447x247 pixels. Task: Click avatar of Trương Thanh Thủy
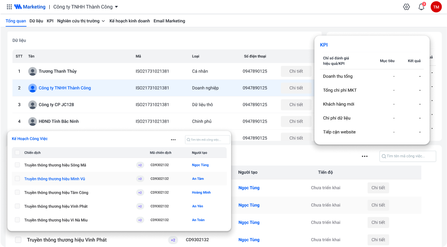(x=33, y=71)
